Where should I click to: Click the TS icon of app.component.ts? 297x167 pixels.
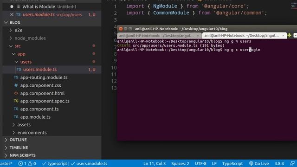coord(16,109)
